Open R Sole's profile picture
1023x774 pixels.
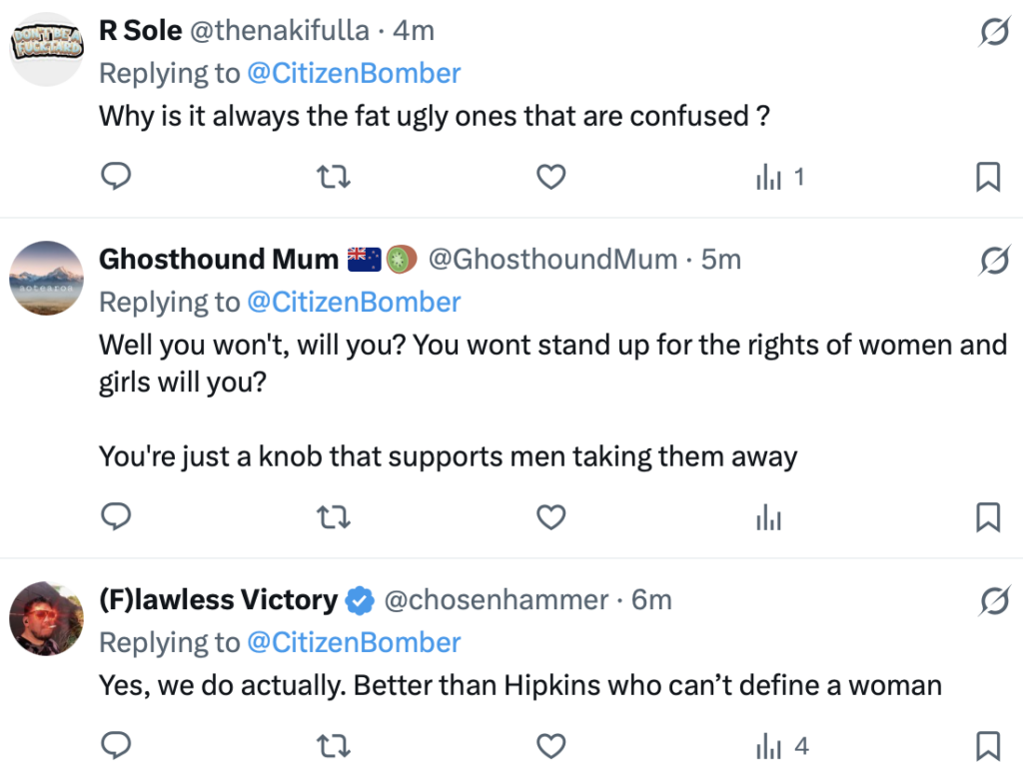coord(46,46)
